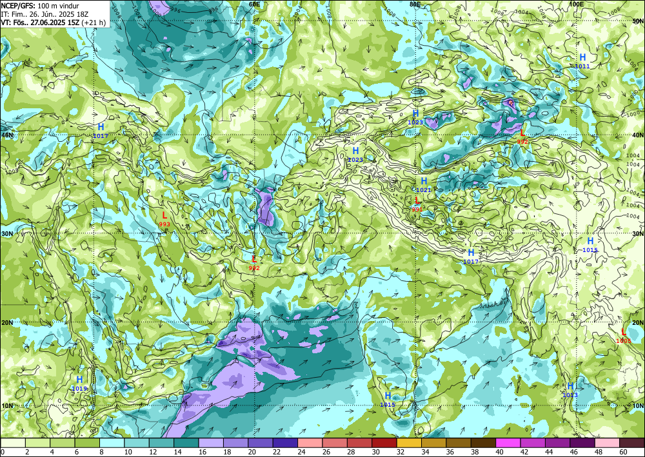Viewport: 645px width, 457px height.
Task: Click the 14–16 dark teal legend swatch
Action: [x=186, y=443]
